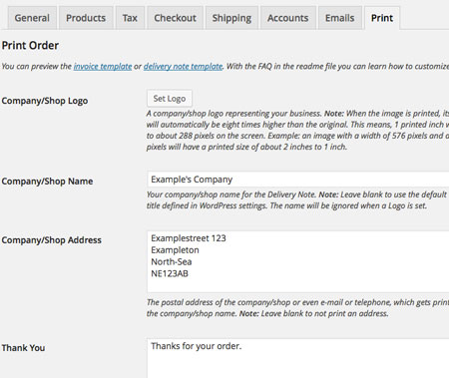Image resolution: width=449 pixels, height=378 pixels.
Task: Click into the Thank You message textarea
Action: point(298,358)
